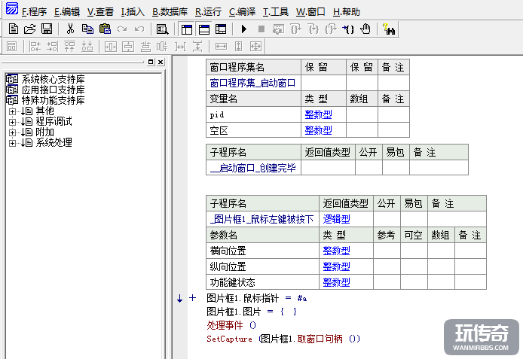Select 应用接口支持库 in library tree

click(x=53, y=90)
